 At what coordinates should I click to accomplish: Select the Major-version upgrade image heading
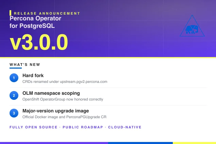coord(56,111)
